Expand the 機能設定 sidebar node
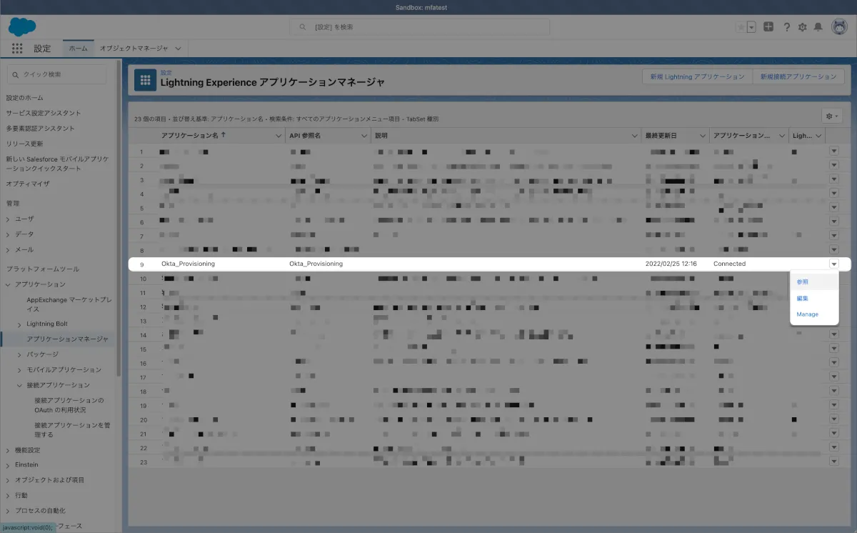 tap(9, 450)
